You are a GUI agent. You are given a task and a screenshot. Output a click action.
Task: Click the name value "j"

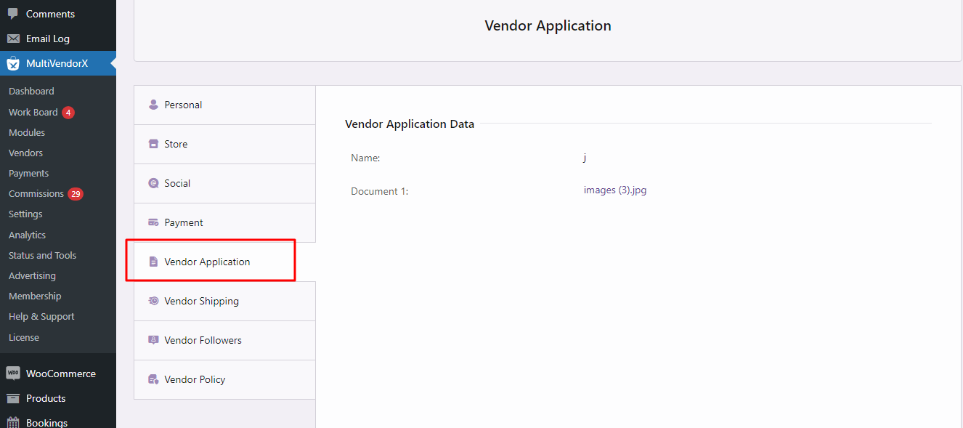(585, 157)
